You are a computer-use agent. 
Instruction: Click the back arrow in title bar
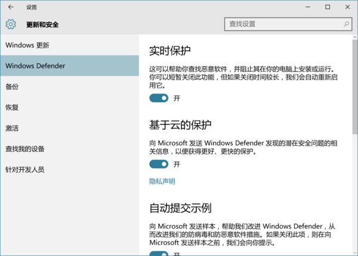11,7
